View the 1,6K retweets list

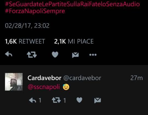[x=25, y=41]
